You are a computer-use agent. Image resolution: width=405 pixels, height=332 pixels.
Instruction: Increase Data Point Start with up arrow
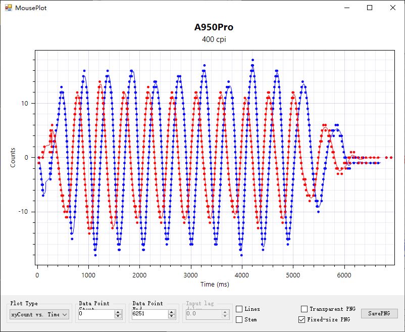(x=118, y=312)
